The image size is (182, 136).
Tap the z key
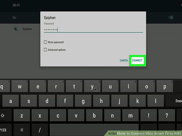(22, 115)
